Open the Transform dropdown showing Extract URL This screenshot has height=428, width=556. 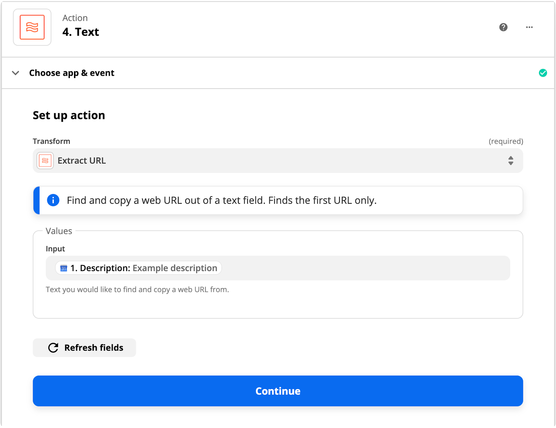(278, 160)
